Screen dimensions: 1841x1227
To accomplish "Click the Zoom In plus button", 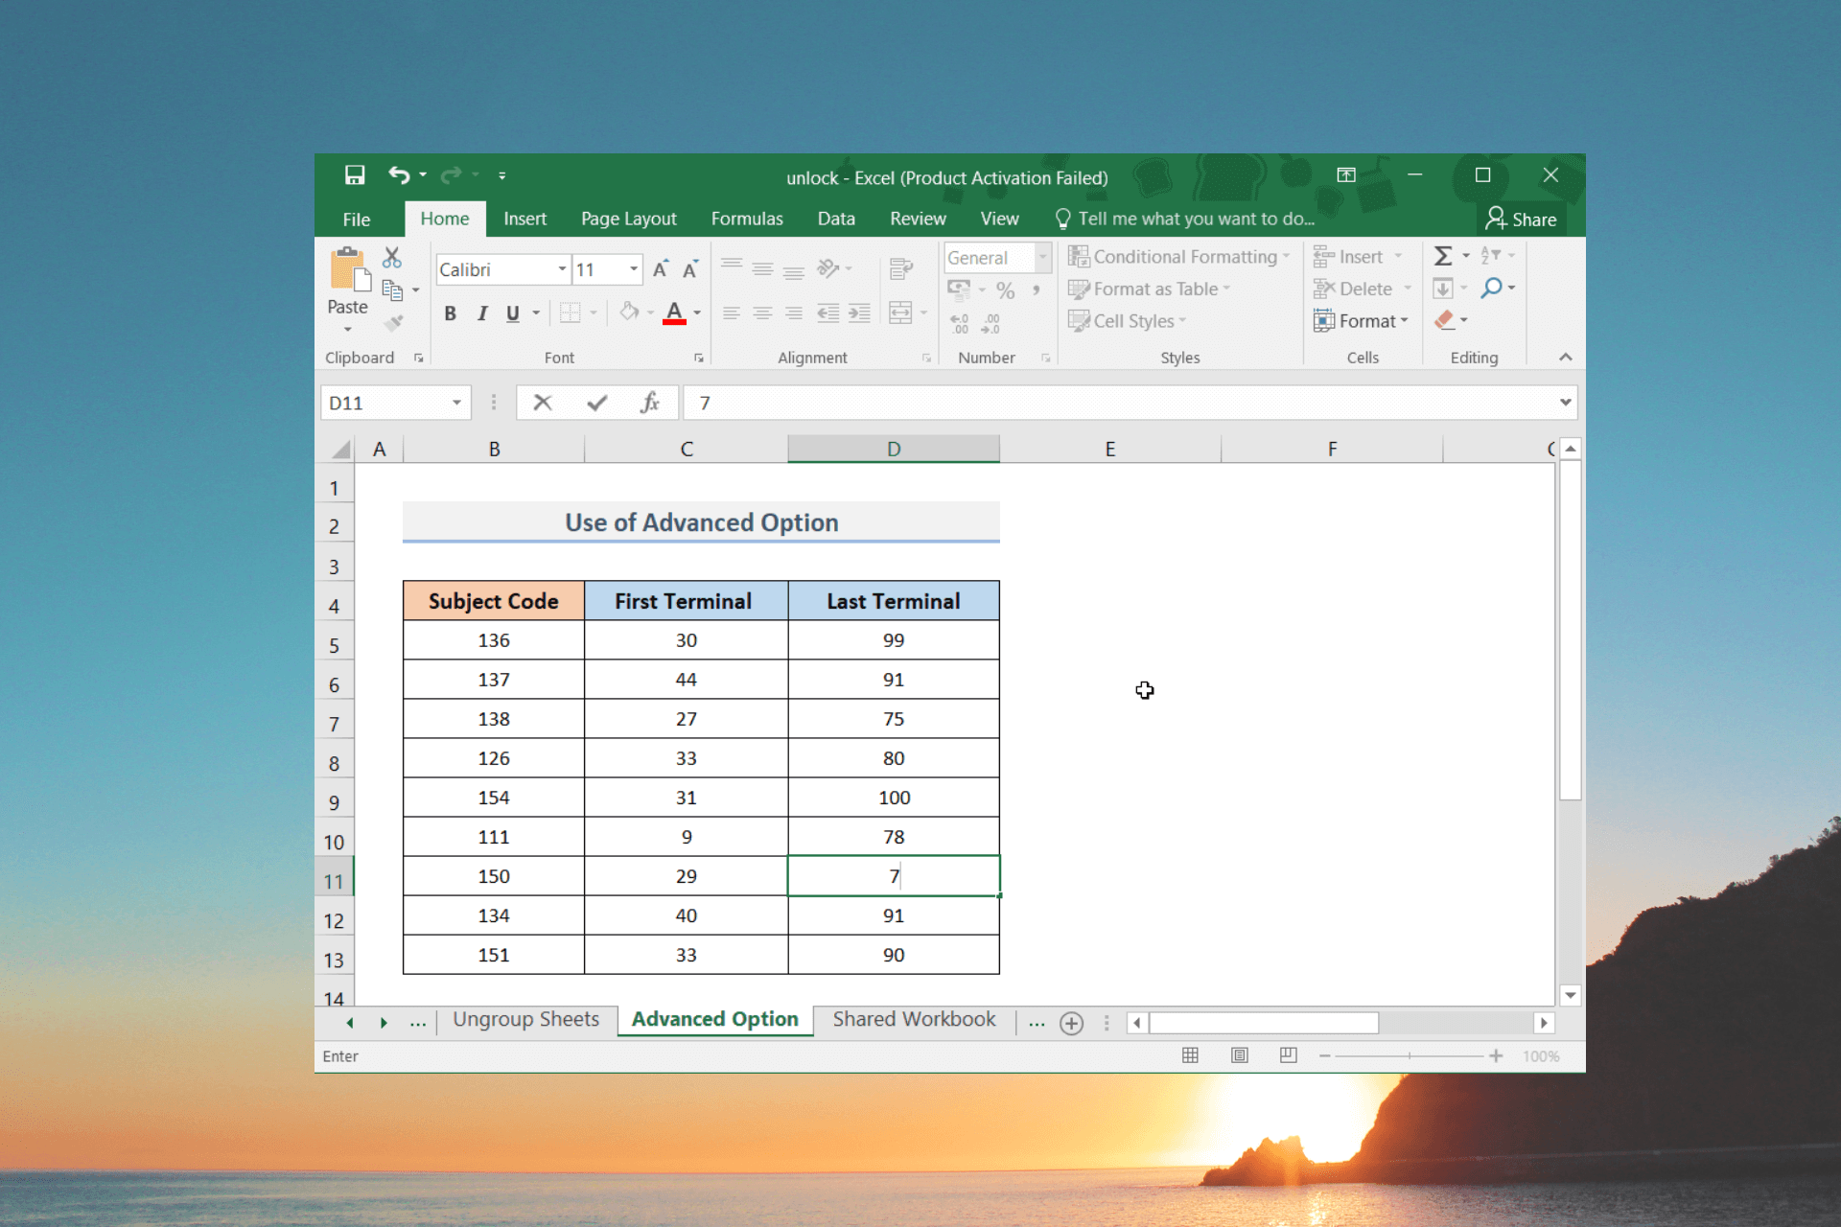I will click(x=1495, y=1055).
